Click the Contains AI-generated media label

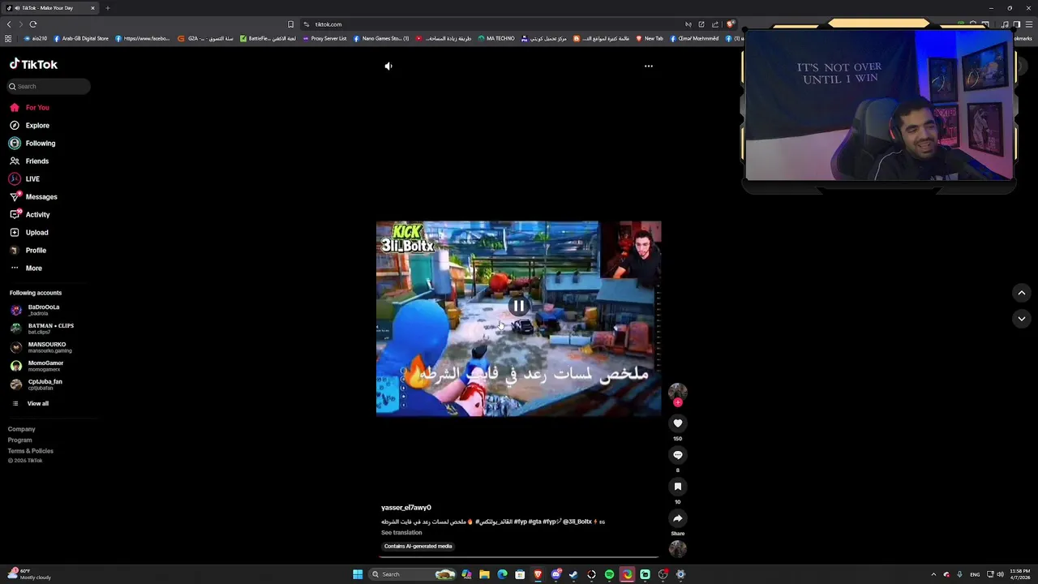point(418,546)
